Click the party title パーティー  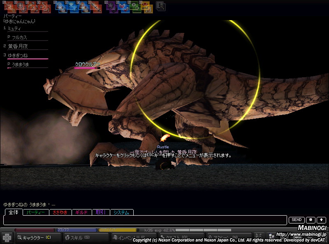[13, 16]
